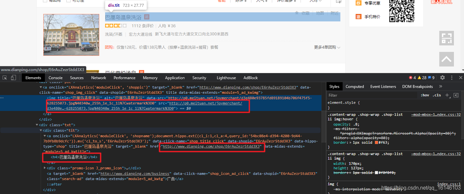
Task: Click the shop building thumbnail
Action: click(71, 35)
